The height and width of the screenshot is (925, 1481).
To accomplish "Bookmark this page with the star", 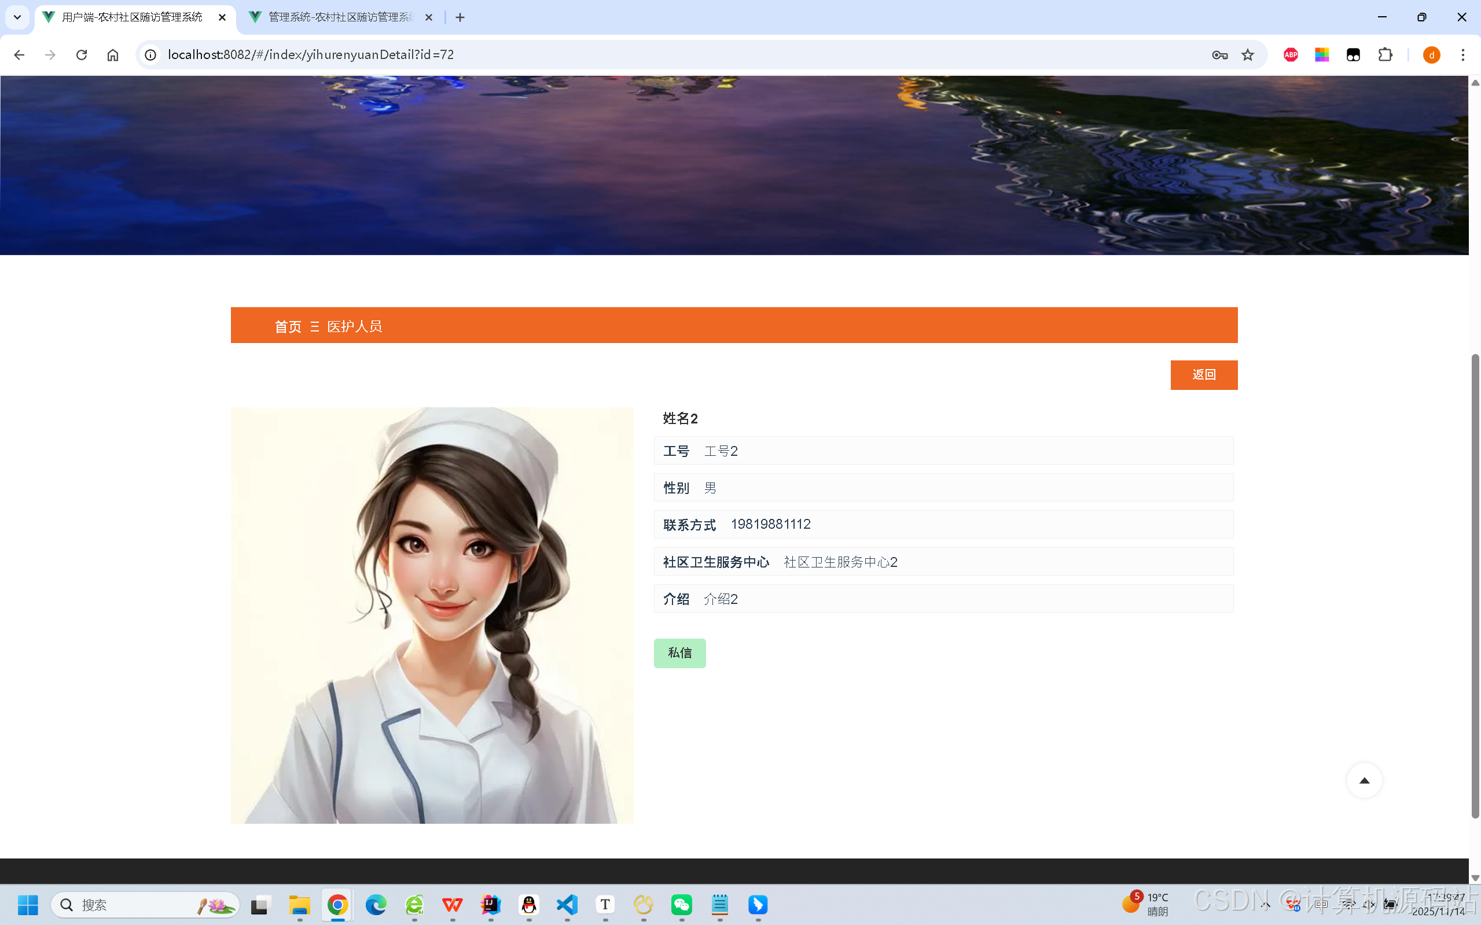I will click(x=1248, y=55).
